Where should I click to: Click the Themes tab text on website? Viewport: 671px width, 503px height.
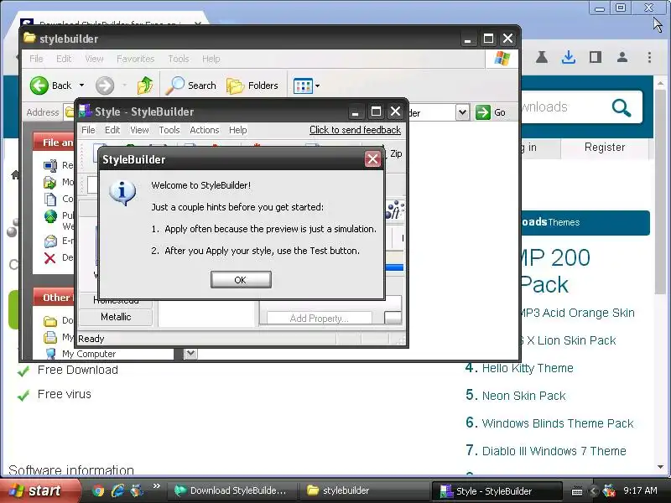pos(564,222)
